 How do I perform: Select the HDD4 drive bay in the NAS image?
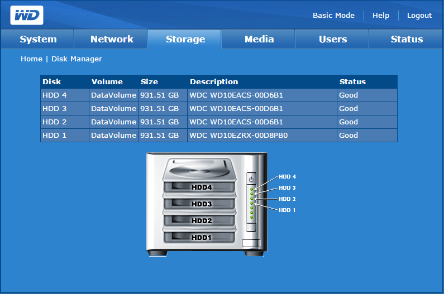pos(202,187)
